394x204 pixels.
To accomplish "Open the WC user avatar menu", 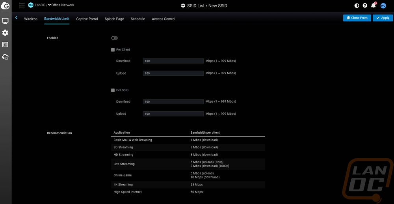I will pyautogui.click(x=383, y=6).
